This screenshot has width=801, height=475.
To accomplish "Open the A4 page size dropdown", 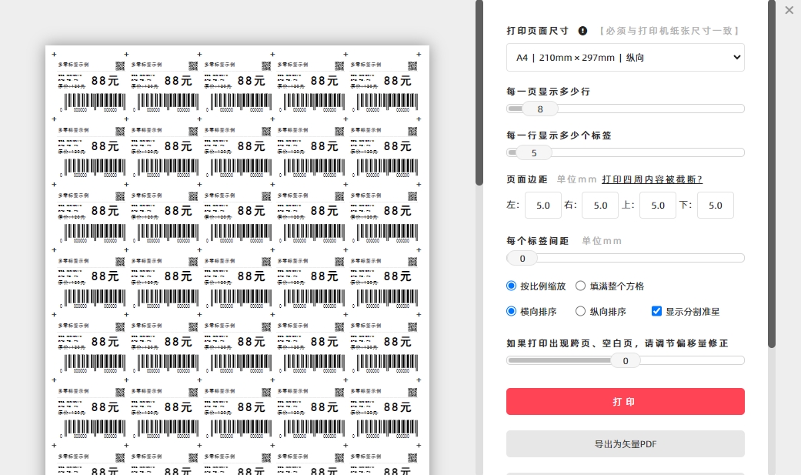I will point(626,57).
